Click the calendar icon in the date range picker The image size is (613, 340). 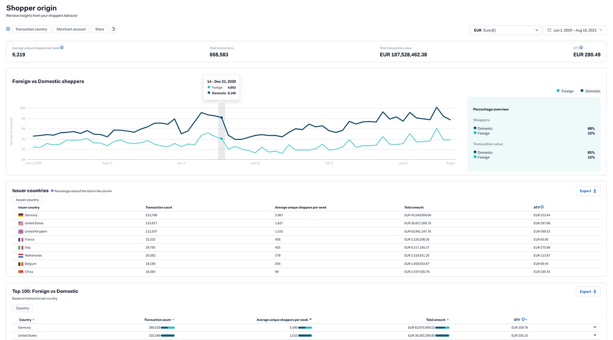tap(549, 30)
